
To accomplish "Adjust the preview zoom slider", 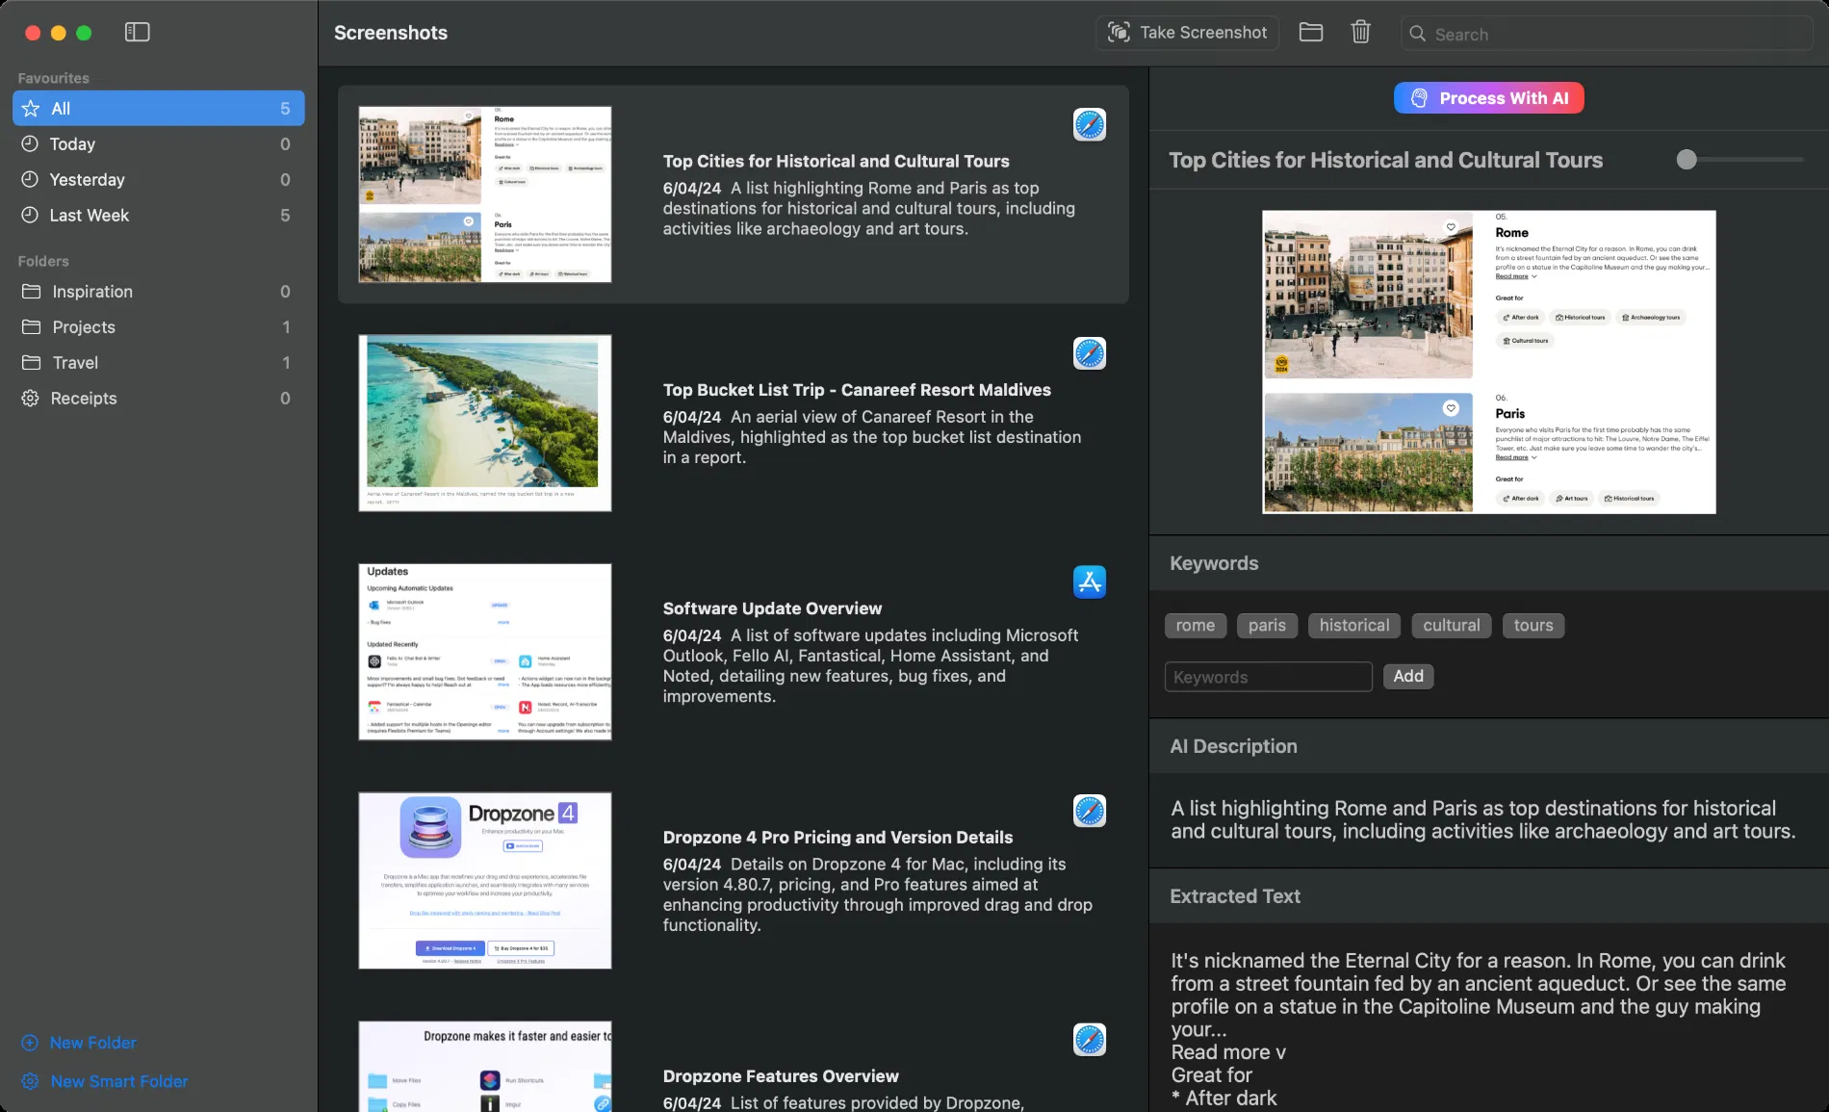I will (1687, 160).
